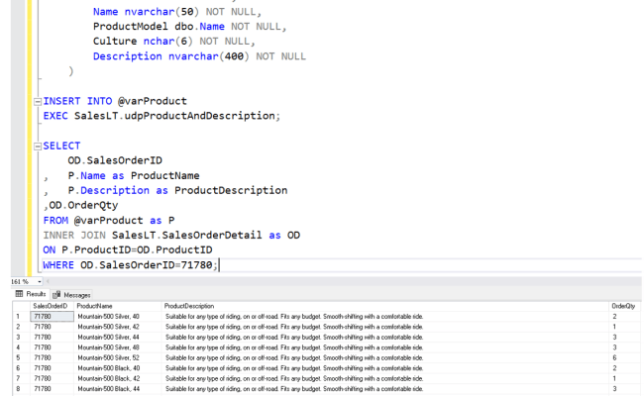The image size is (644, 396).
Task: Switch to the Results tab
Action: coord(31,294)
